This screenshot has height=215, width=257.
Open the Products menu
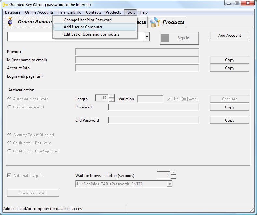point(113,12)
